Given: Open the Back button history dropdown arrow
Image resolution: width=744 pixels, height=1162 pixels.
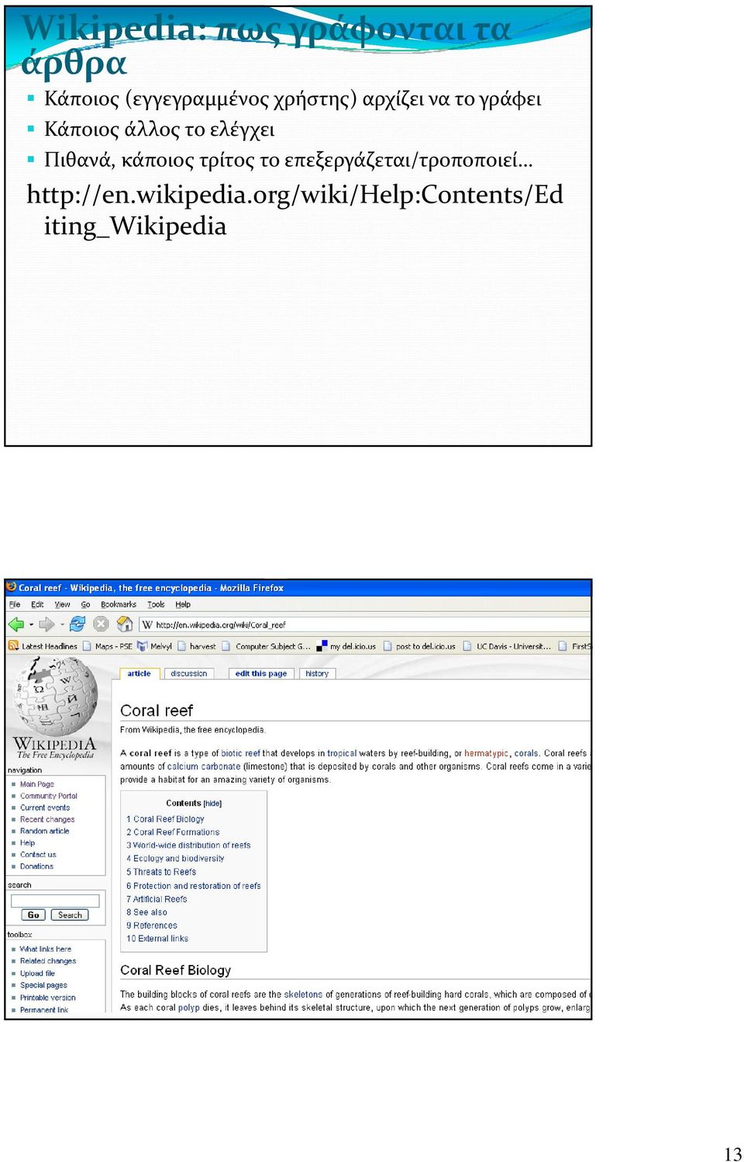Looking at the screenshot, I should (x=32, y=624).
